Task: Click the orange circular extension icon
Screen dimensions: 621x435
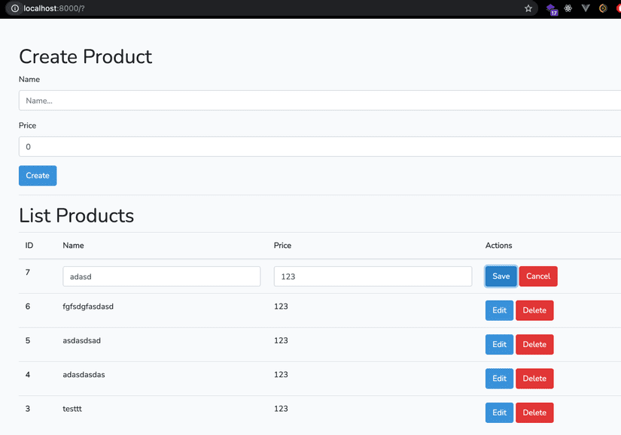Action: (603, 8)
